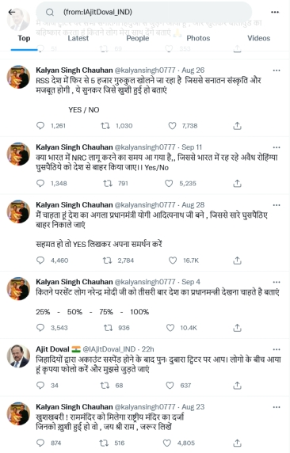Viewport: 290px width, 453px height.
Task: Select the Videos tab
Action: [259, 38]
